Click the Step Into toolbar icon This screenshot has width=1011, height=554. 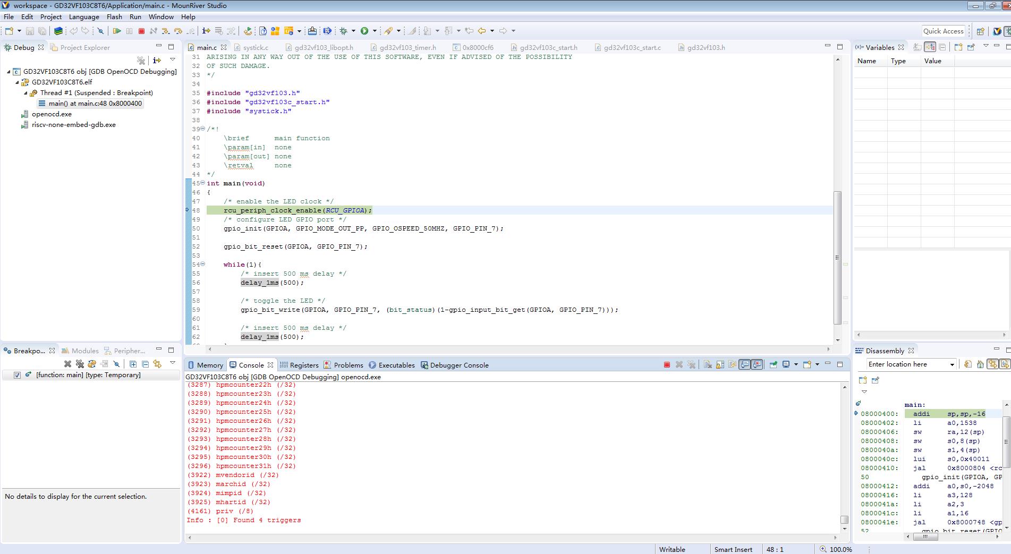coord(165,31)
